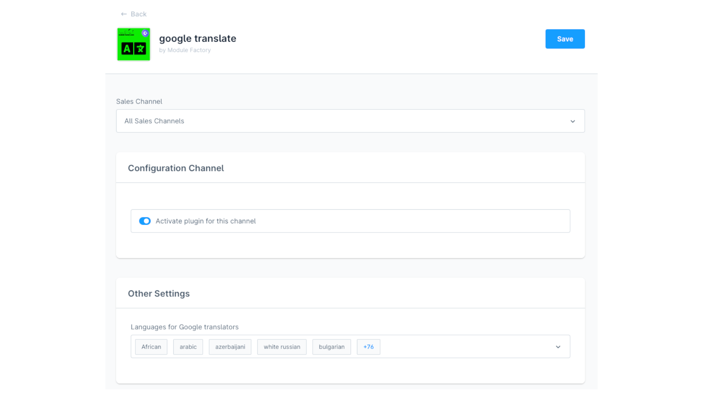The height and width of the screenshot is (398, 708).
Task: Select the azerbaijani language tag
Action: tap(230, 347)
